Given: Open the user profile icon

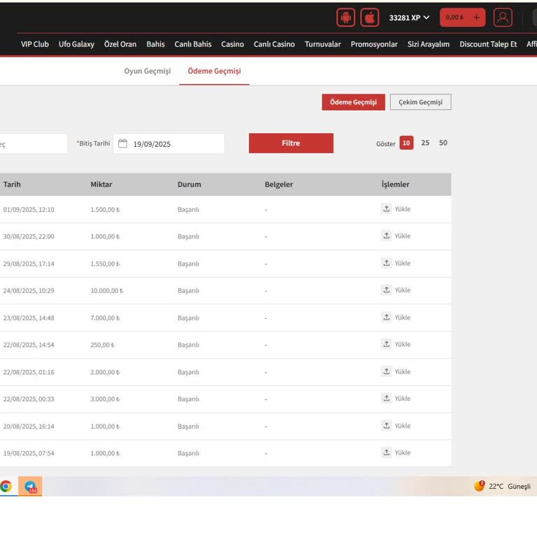Looking at the screenshot, I should (502, 17).
